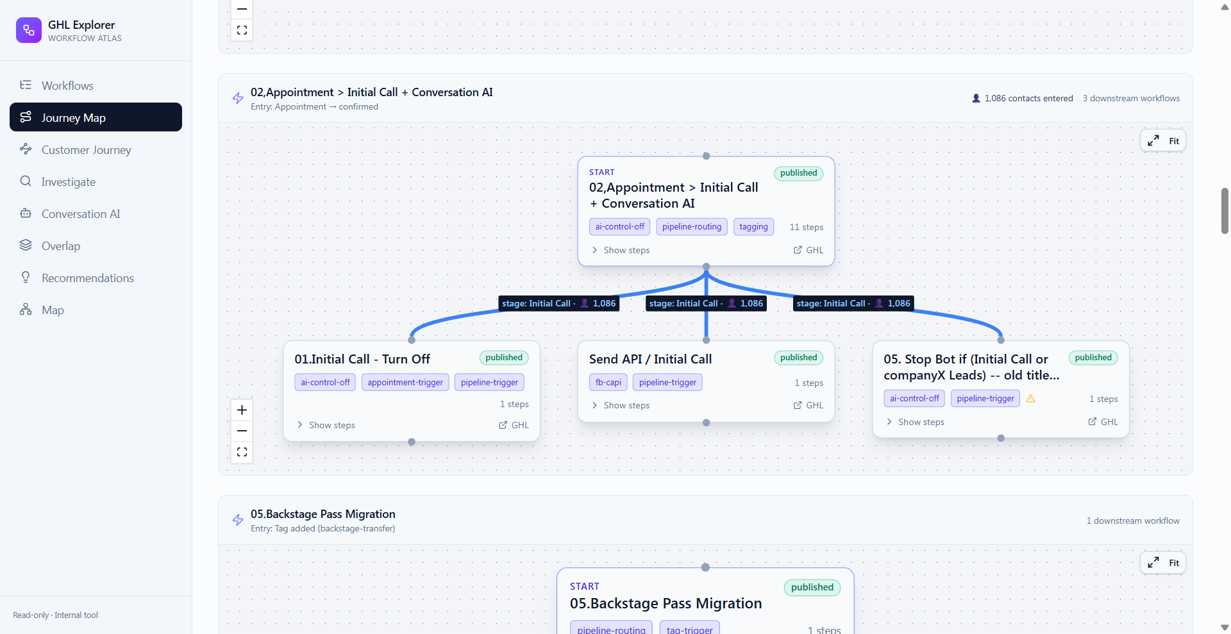Open GHL link on 01.Initial Call - Turn Off
1231x634 pixels.
(514, 425)
